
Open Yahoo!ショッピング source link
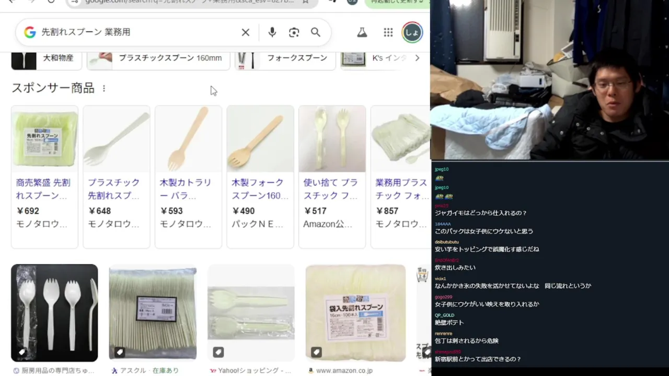click(250, 370)
